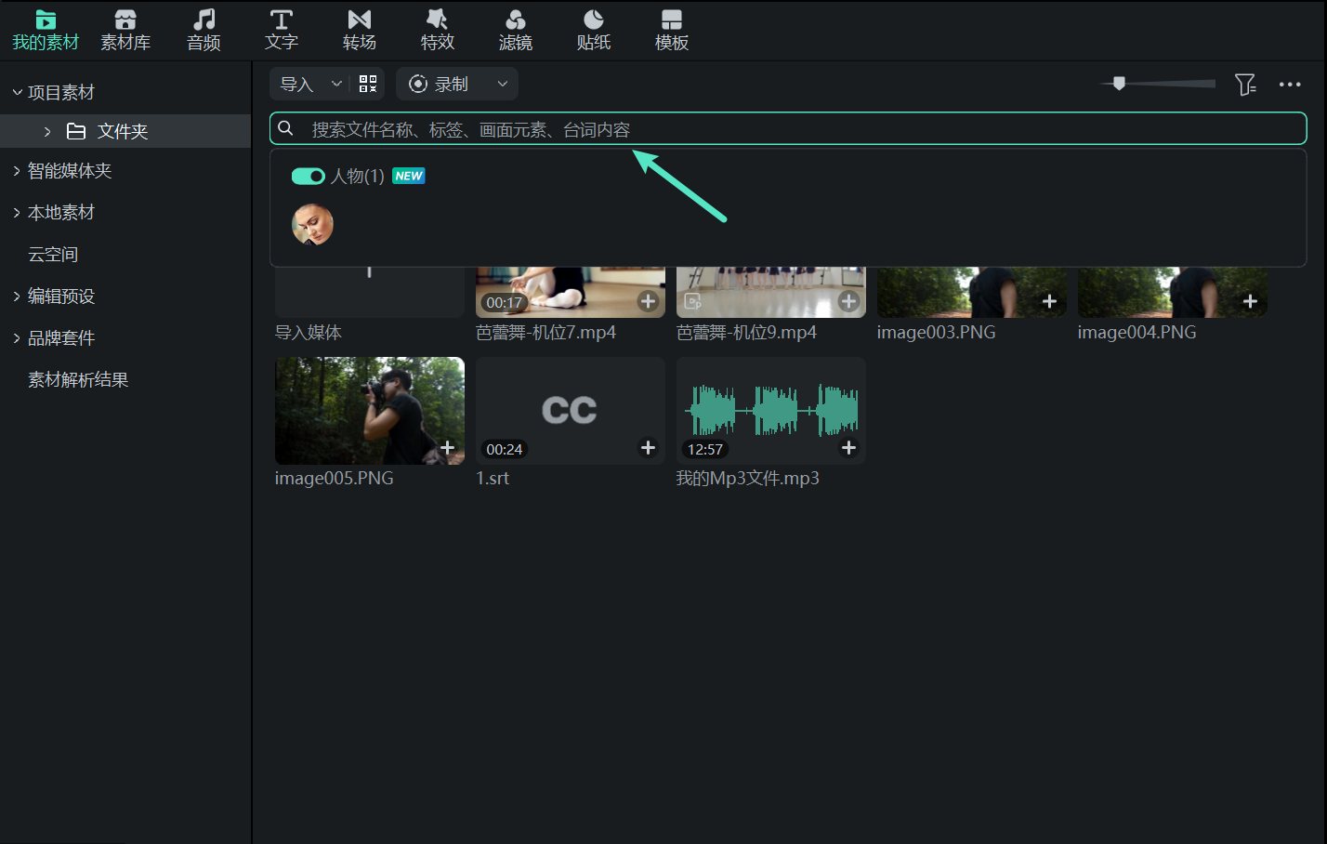Click the 录制 record button
Screen dimensions: 1327x844
click(439, 84)
